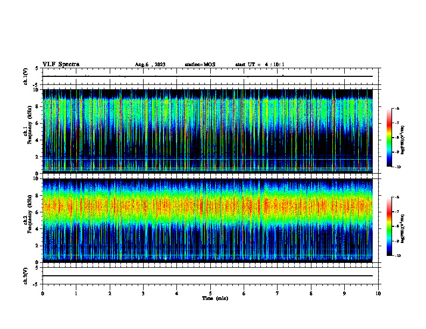This screenshot has height=329, width=426.
Task: Click time axis tick label "7"
Action: [x=278, y=294]
